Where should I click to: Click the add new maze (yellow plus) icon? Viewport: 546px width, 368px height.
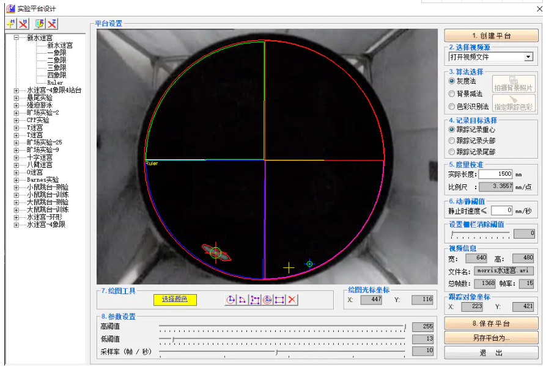click(10, 24)
